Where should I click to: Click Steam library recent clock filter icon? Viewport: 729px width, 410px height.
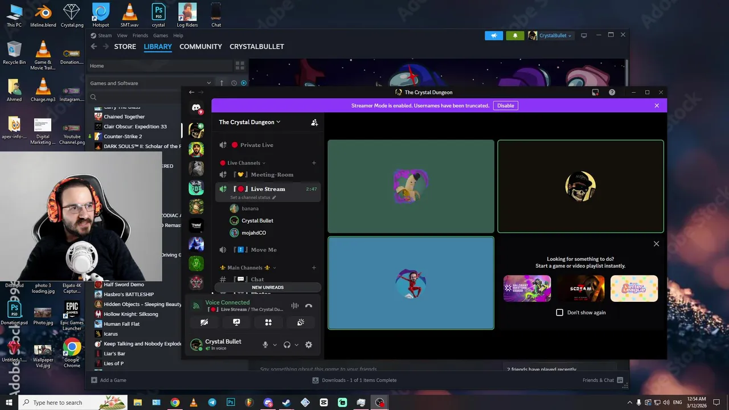pos(234,83)
